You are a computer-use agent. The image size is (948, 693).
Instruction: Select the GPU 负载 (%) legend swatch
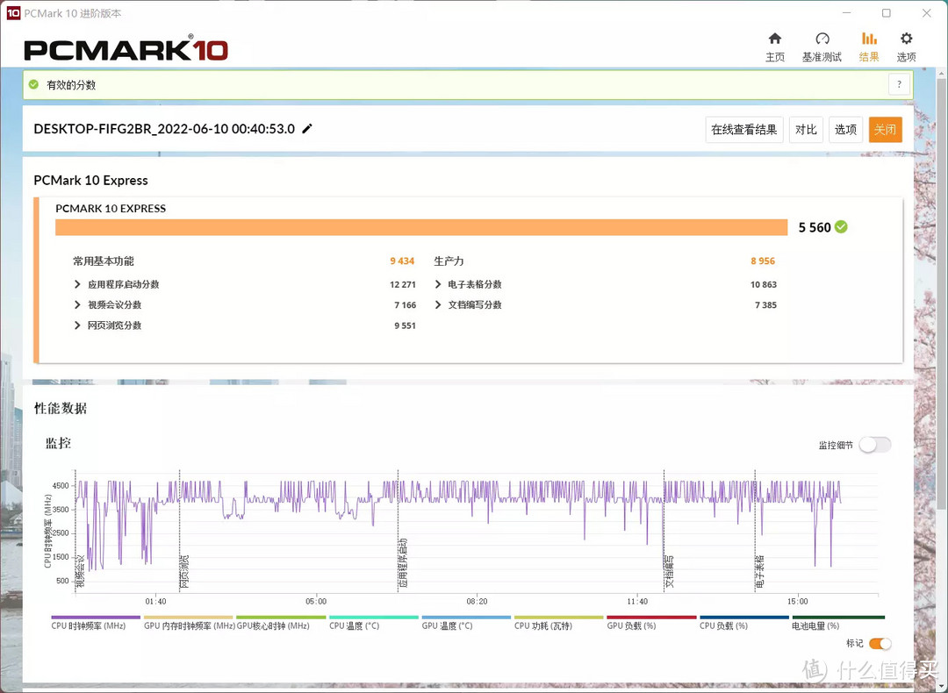coord(651,618)
